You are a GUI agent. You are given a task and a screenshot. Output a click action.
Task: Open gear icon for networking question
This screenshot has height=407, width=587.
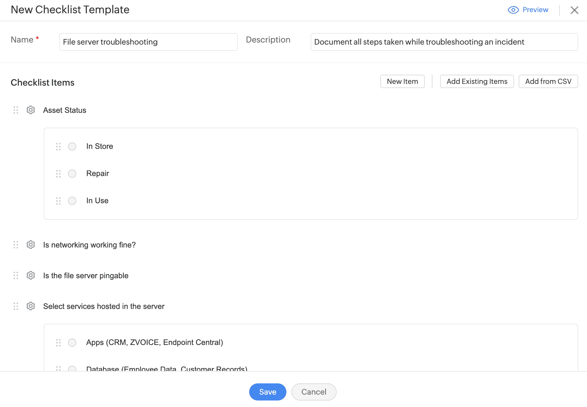(31, 245)
